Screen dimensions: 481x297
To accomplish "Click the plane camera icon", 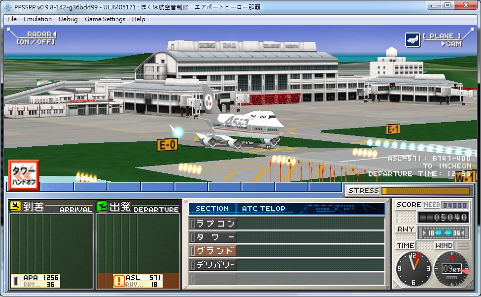I will pos(412,40).
